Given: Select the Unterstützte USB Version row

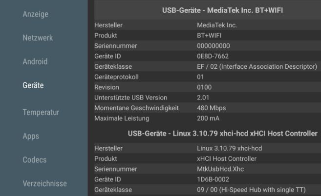Looking at the screenshot, I should tap(208, 98).
